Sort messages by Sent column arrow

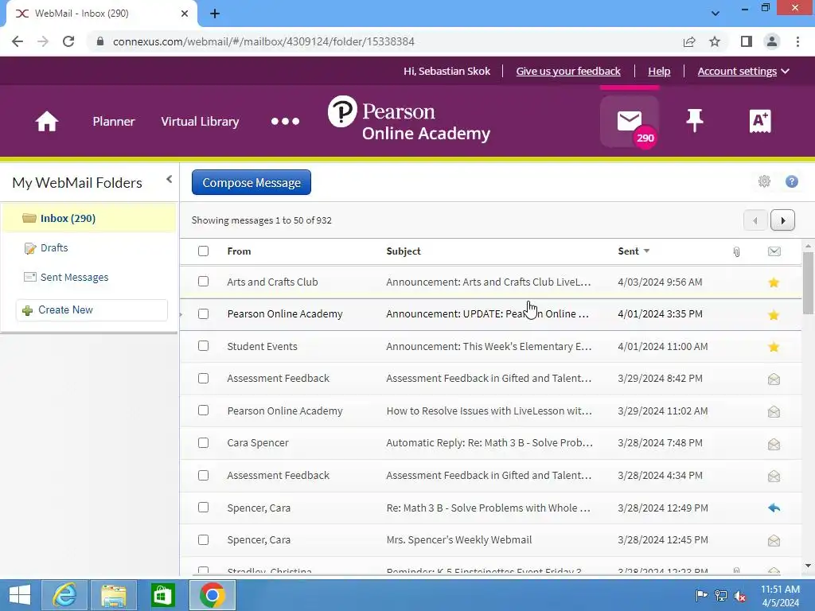point(646,251)
